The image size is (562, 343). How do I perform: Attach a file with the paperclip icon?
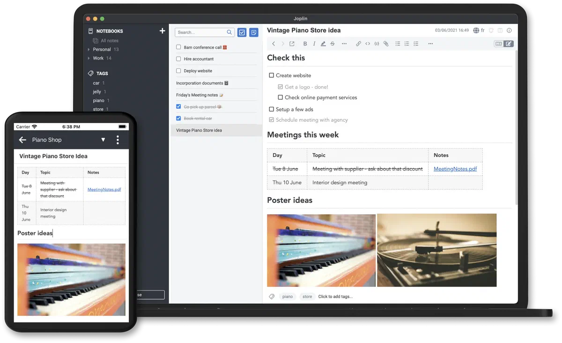tap(386, 44)
